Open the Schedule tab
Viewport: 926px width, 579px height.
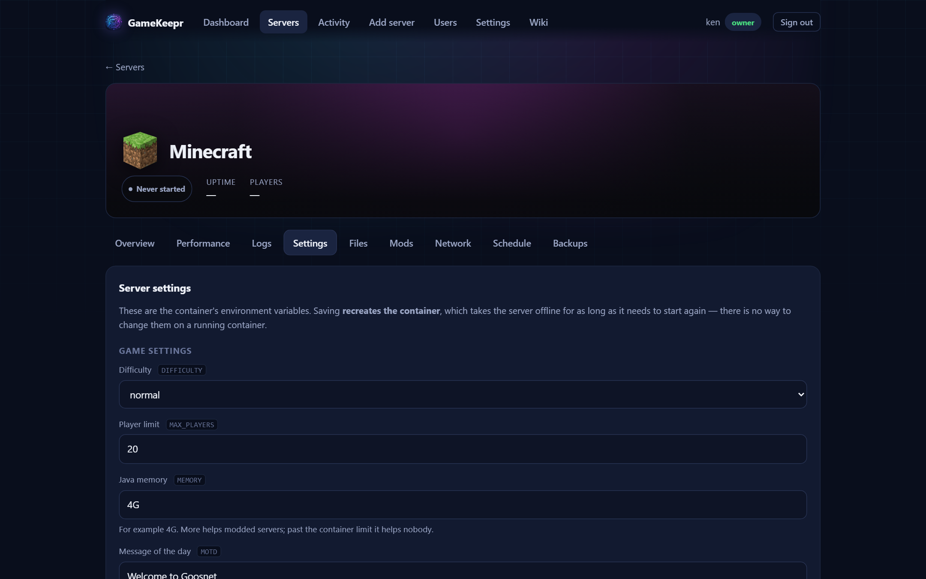[512, 243]
